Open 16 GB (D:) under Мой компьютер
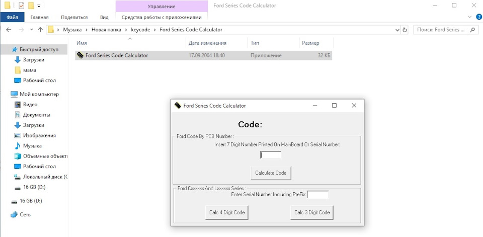This screenshot has height=237, width=483. pyautogui.click(x=34, y=187)
